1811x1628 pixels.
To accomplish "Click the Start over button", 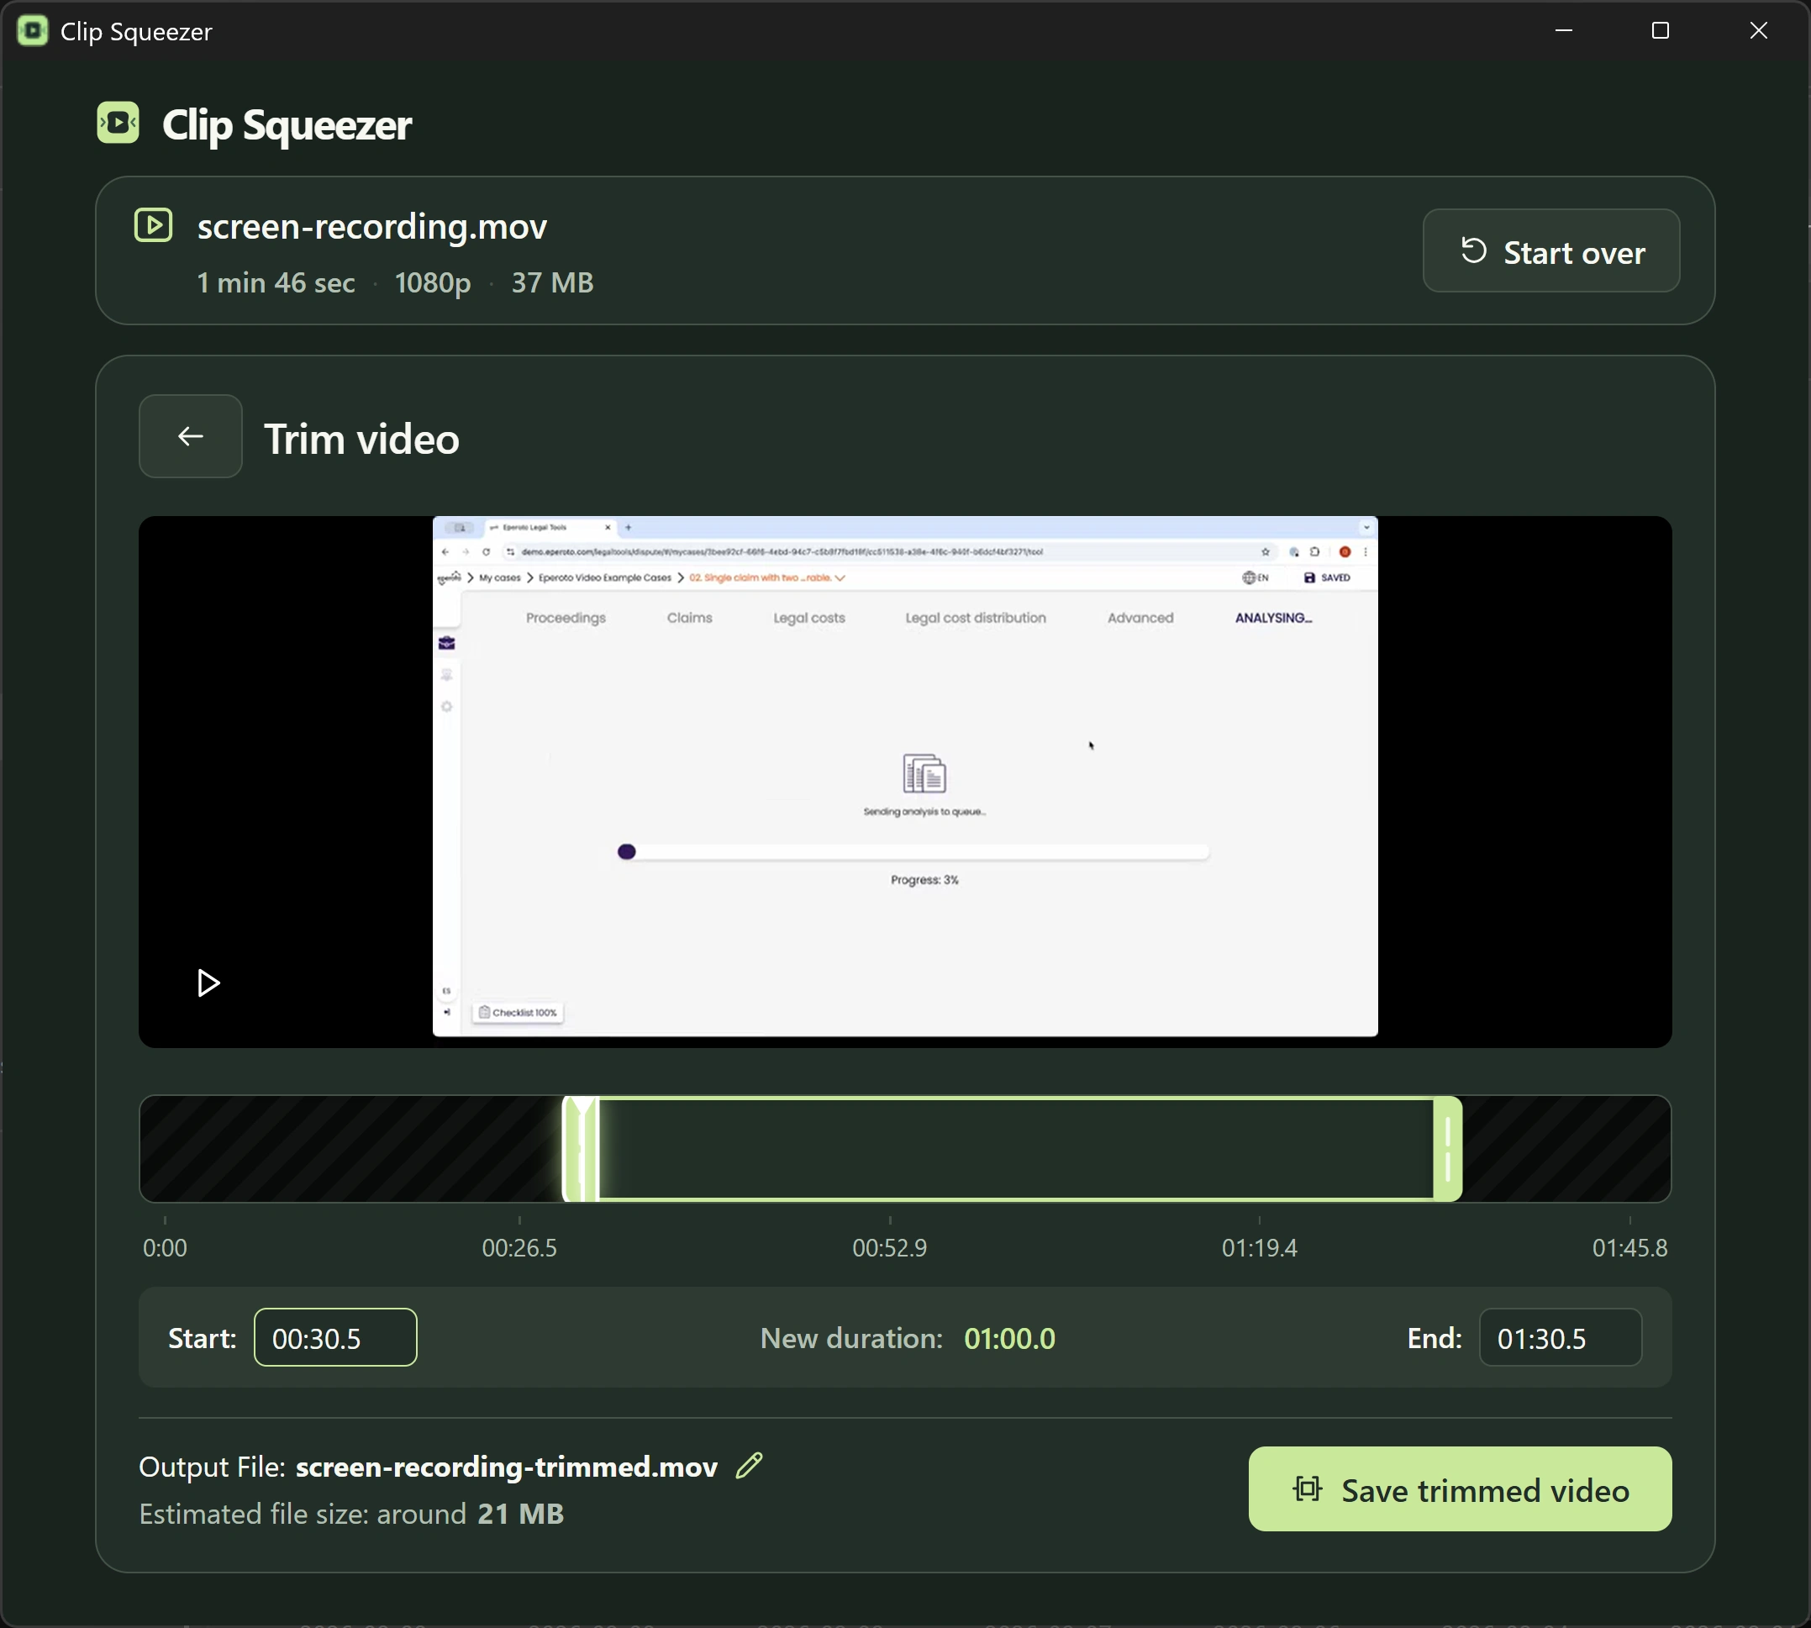I will [1550, 251].
